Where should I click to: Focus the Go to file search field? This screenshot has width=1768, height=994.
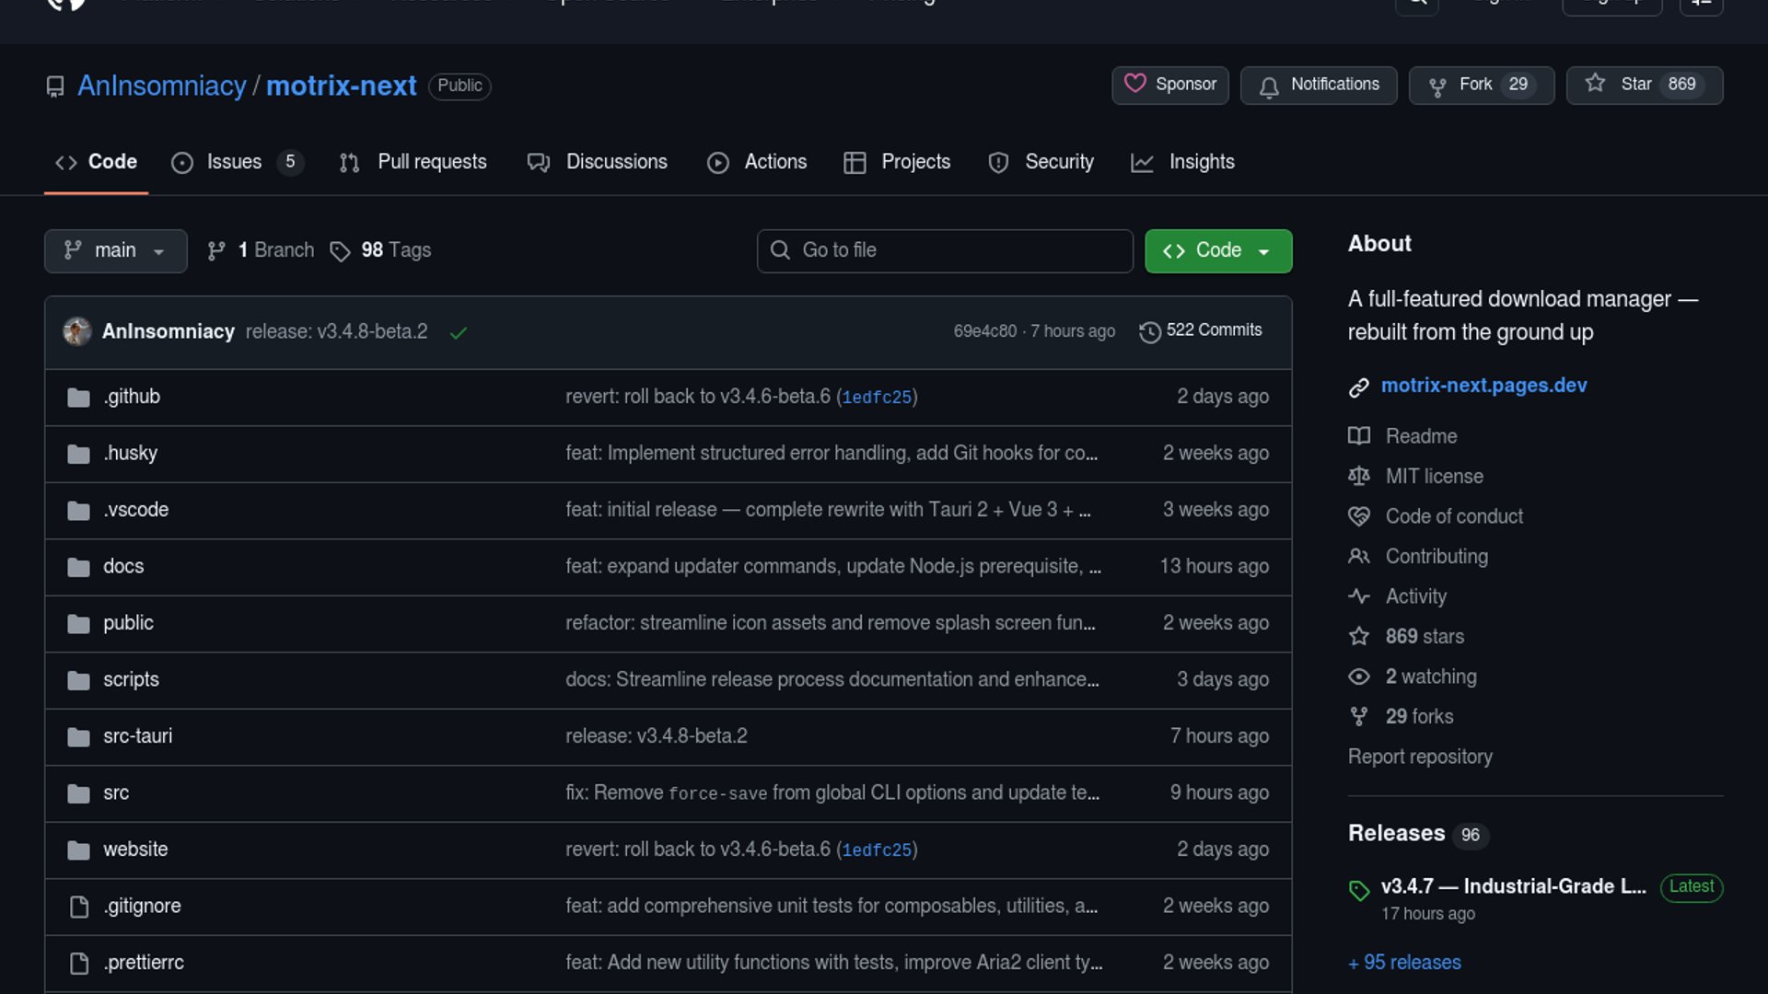pyautogui.click(x=944, y=250)
